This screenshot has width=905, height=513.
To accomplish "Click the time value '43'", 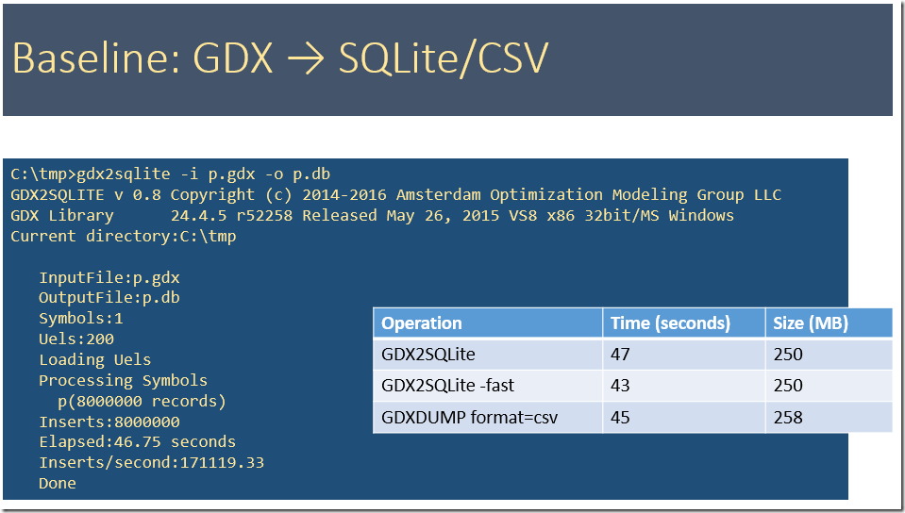I will 620,386.
